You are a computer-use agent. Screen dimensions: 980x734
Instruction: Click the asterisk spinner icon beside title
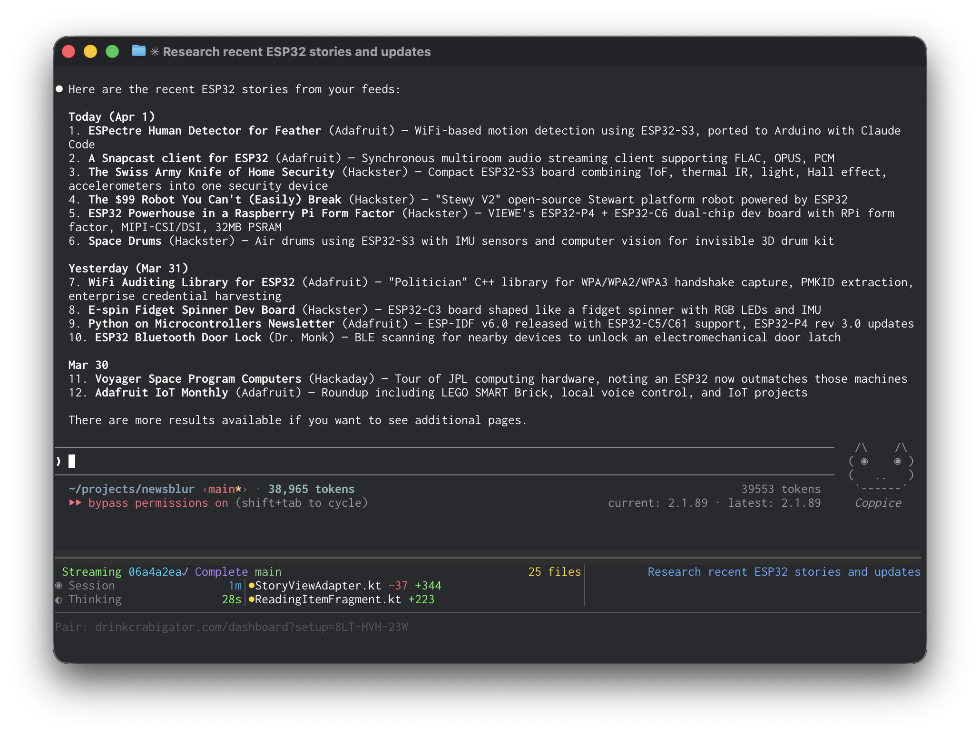point(155,52)
